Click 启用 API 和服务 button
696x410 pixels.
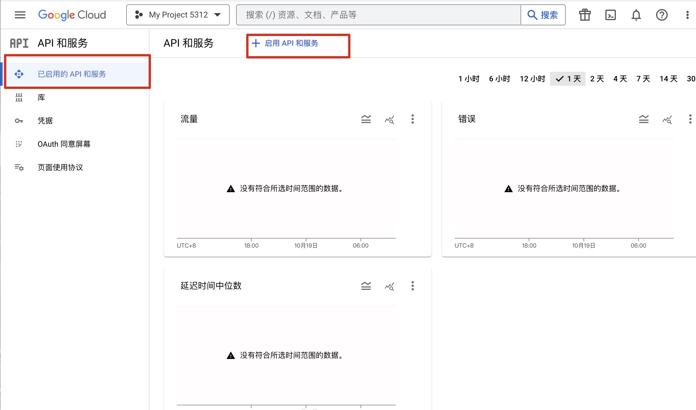coord(286,43)
